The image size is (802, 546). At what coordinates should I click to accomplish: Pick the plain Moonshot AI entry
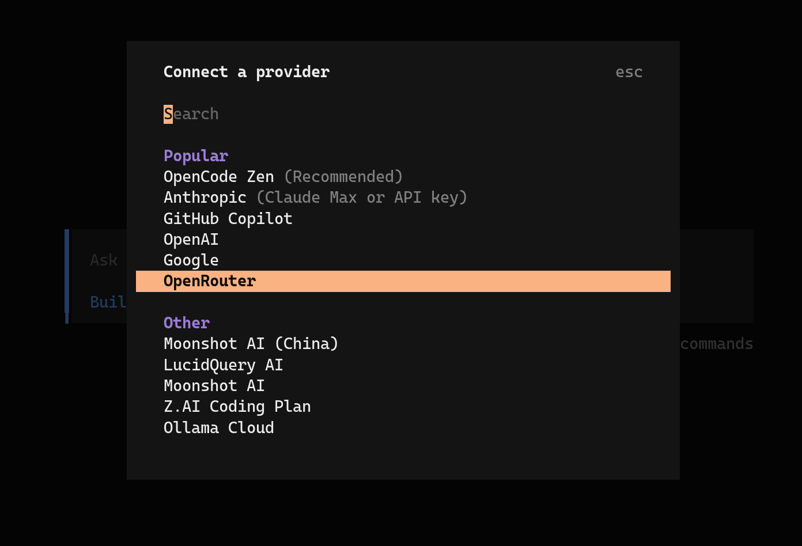(x=214, y=386)
